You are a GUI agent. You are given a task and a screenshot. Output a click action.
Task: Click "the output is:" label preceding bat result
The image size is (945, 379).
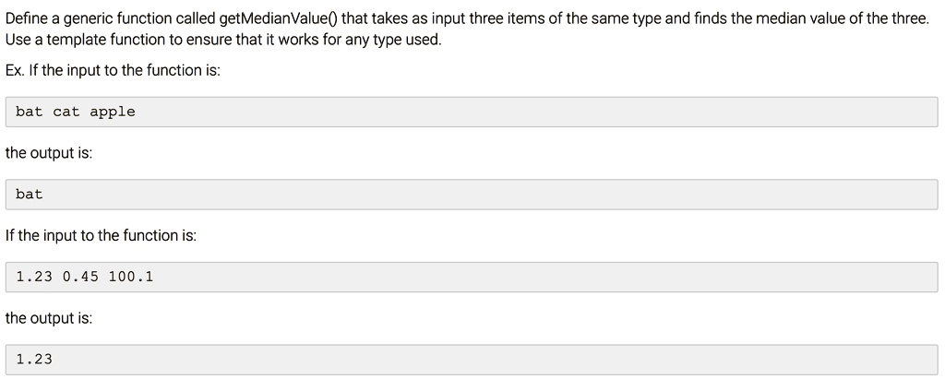[x=48, y=153]
